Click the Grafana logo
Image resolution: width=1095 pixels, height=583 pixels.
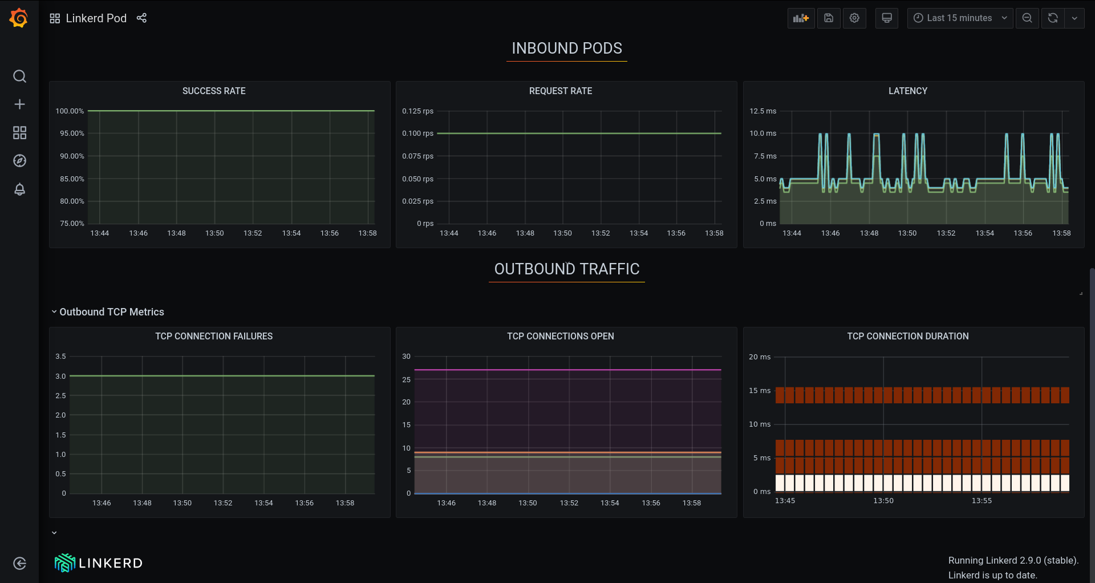pyautogui.click(x=18, y=18)
